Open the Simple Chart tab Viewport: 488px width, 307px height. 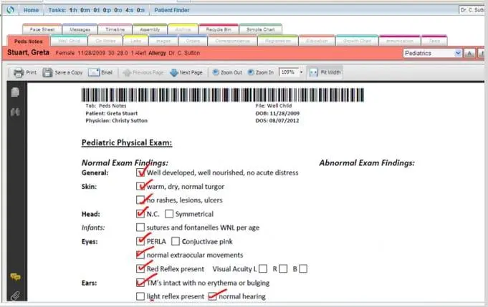point(261,29)
